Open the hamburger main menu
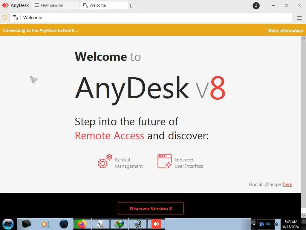The height and width of the screenshot is (230, 306). pos(299,17)
